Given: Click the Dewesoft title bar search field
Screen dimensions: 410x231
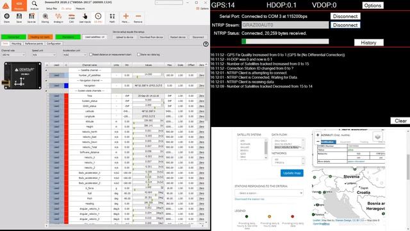Looking at the screenshot, I should [x=168, y=3].
